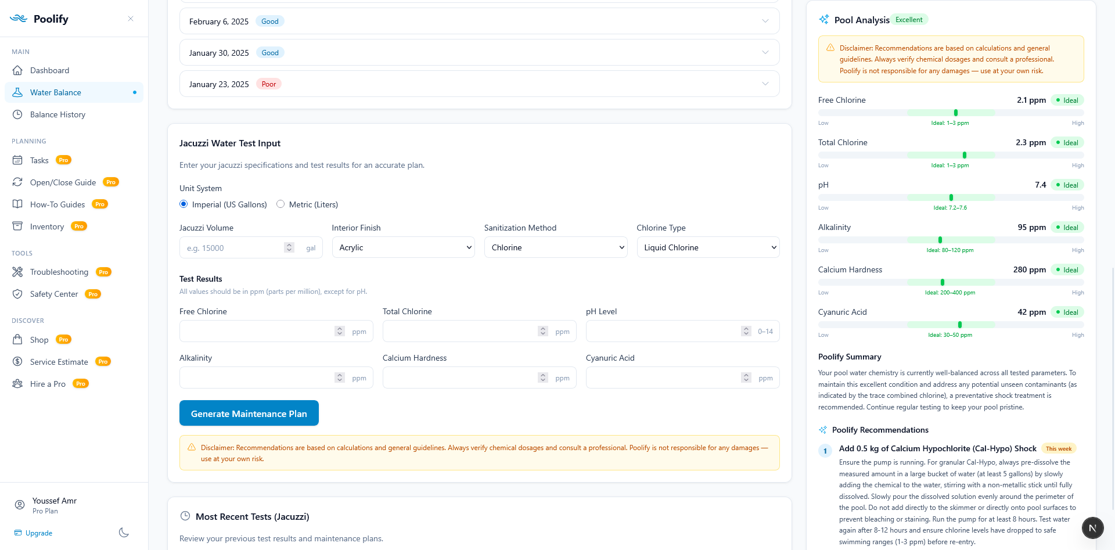
Task: Click the Upgrade card icon
Action: click(x=18, y=533)
